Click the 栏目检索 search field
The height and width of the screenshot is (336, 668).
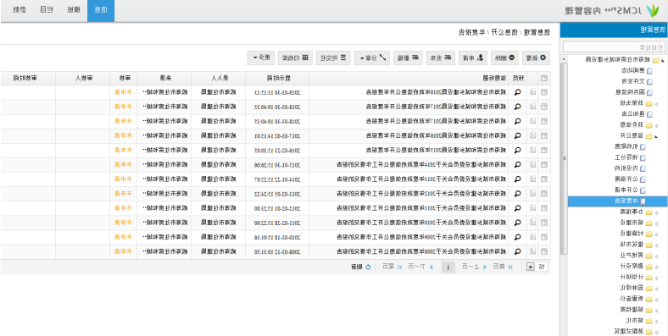(614, 47)
